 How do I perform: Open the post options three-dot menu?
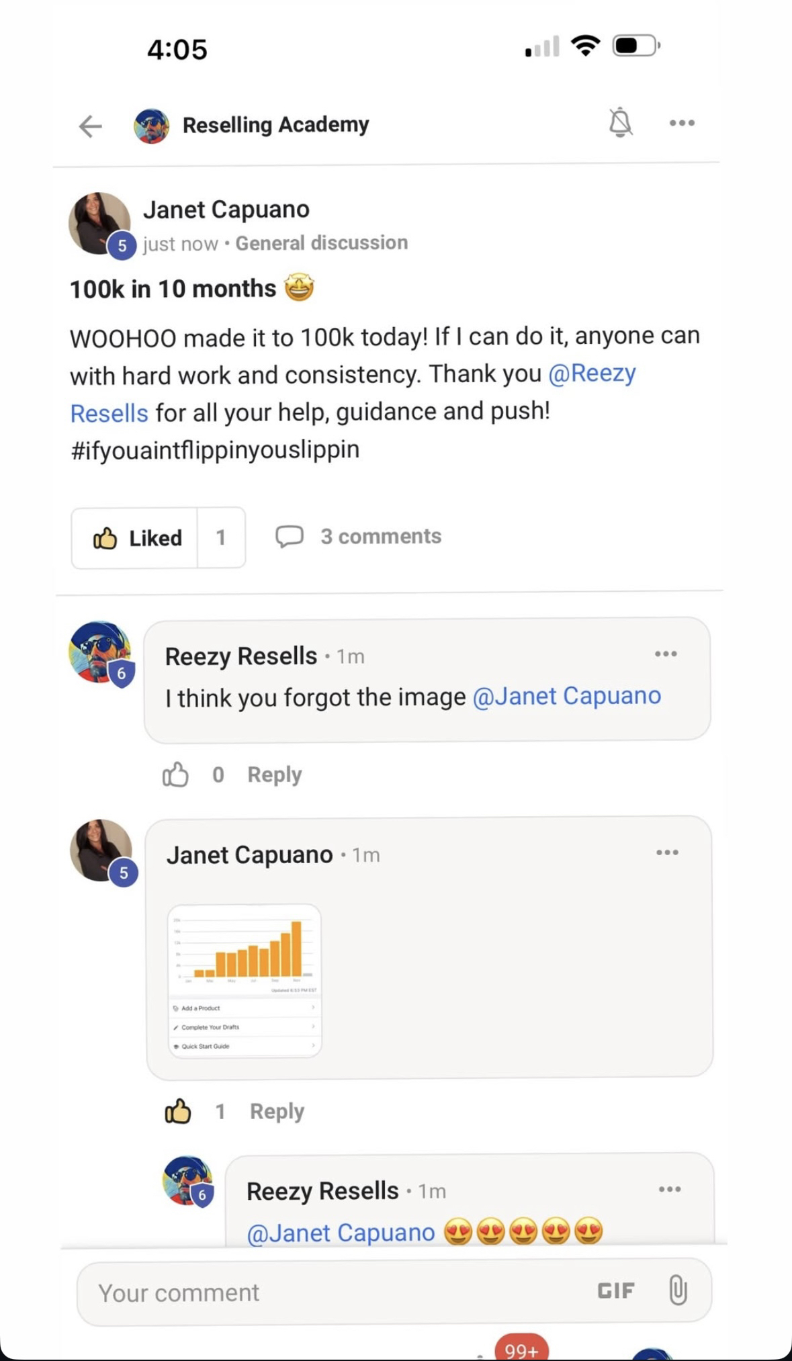(682, 123)
